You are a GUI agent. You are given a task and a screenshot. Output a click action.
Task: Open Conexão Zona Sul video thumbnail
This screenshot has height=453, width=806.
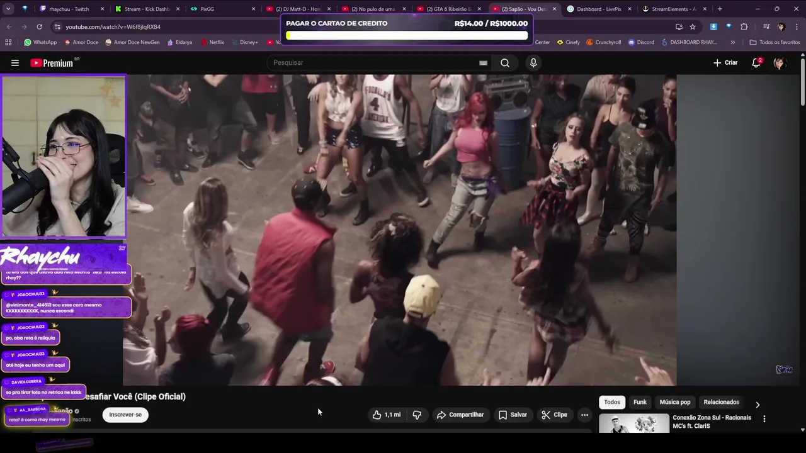pyautogui.click(x=634, y=423)
